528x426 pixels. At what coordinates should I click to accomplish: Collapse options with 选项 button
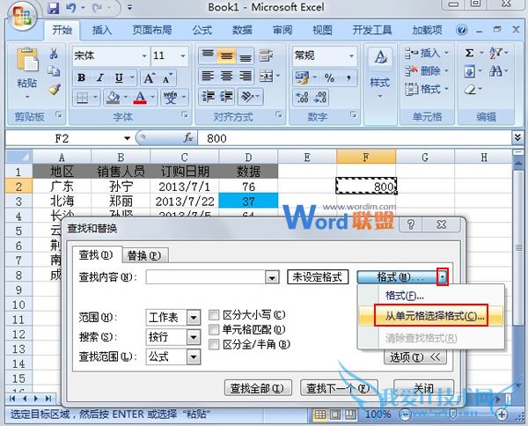[415, 357]
